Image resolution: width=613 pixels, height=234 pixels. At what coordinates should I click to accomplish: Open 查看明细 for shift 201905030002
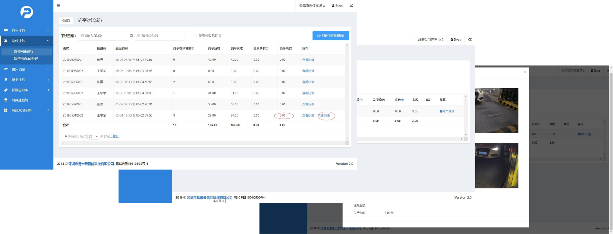[x=308, y=71]
